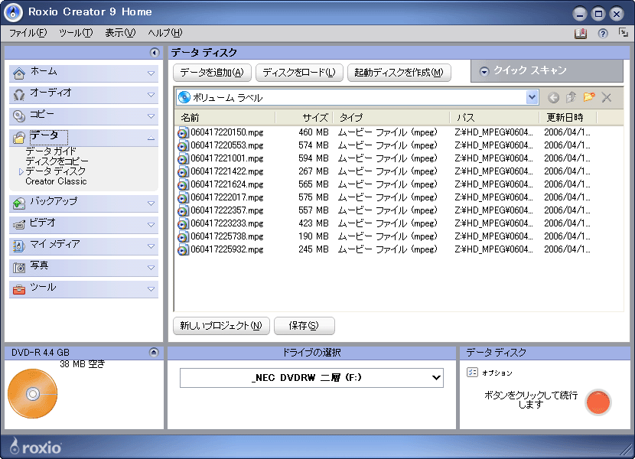Select file 060417223233.mpg
This screenshot has height=459, width=635.
227,223
